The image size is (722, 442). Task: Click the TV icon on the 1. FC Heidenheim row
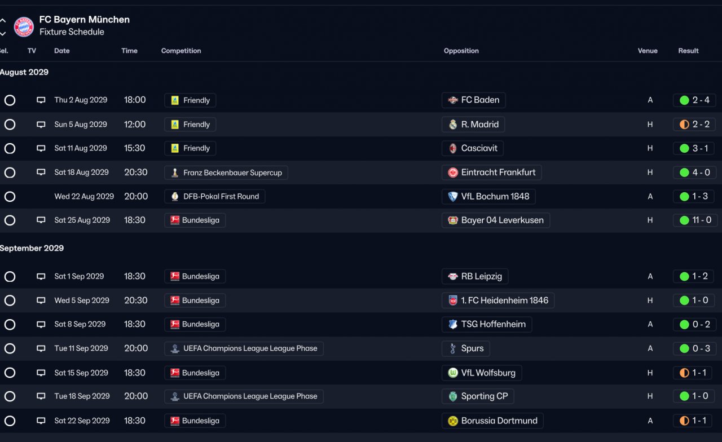[41, 300]
